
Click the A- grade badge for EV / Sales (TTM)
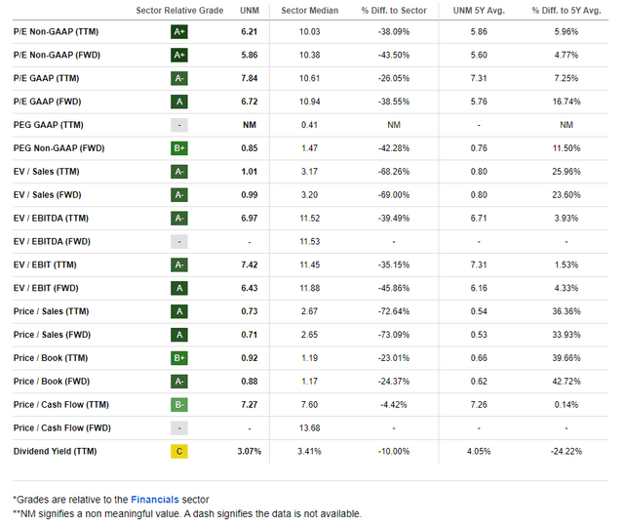[179, 172]
